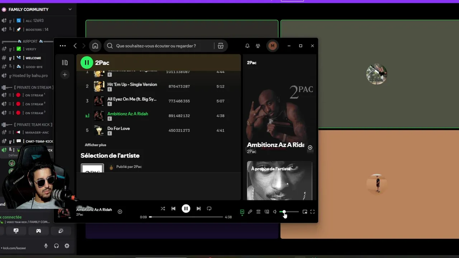The image size is (459, 258).
Task: Open the Spotify Home page
Action: 95,46
